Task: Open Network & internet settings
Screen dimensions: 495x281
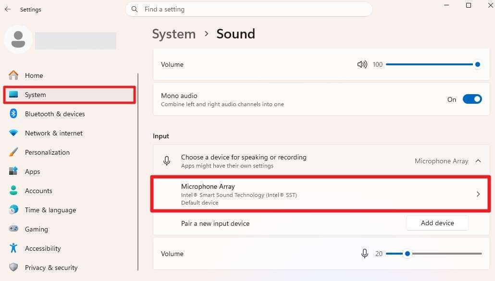Action: pyautogui.click(x=70, y=133)
